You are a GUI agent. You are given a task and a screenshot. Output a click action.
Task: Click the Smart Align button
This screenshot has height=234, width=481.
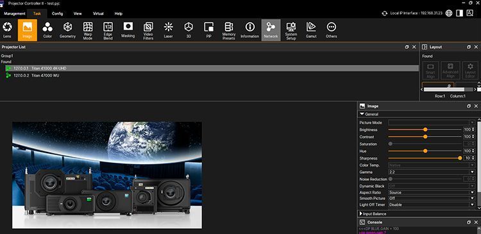pyautogui.click(x=430, y=71)
